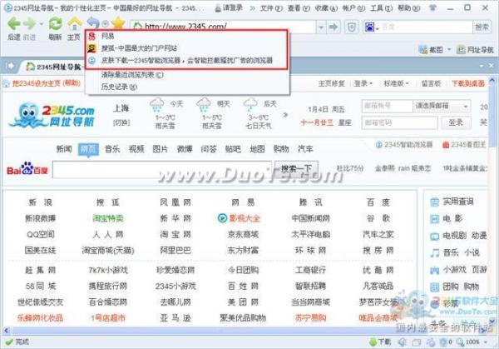Viewport: 499px width, 349px height.
Task: Switch to the 新闻 search tab
Action: tap(64, 148)
